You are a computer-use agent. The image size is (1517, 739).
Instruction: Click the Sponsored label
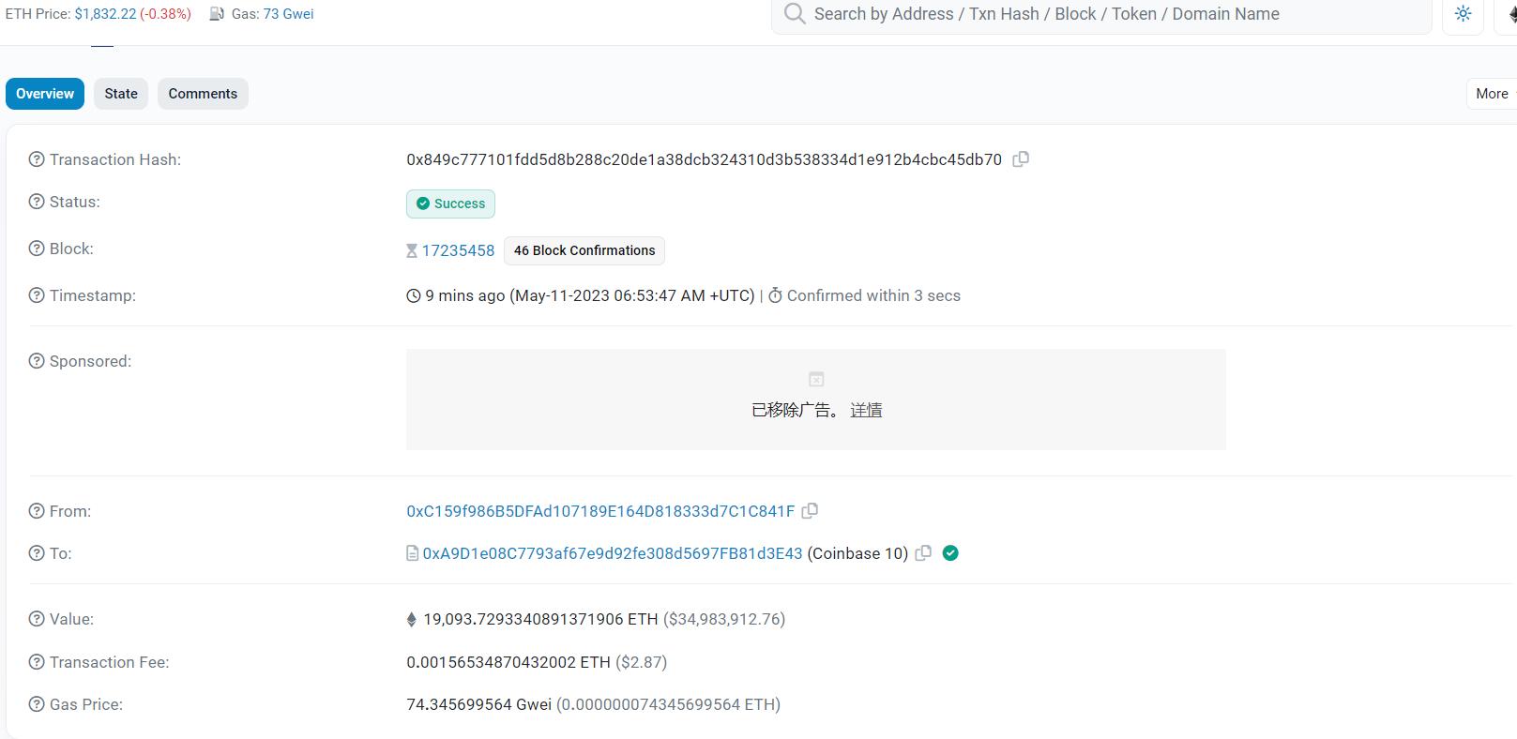(90, 361)
